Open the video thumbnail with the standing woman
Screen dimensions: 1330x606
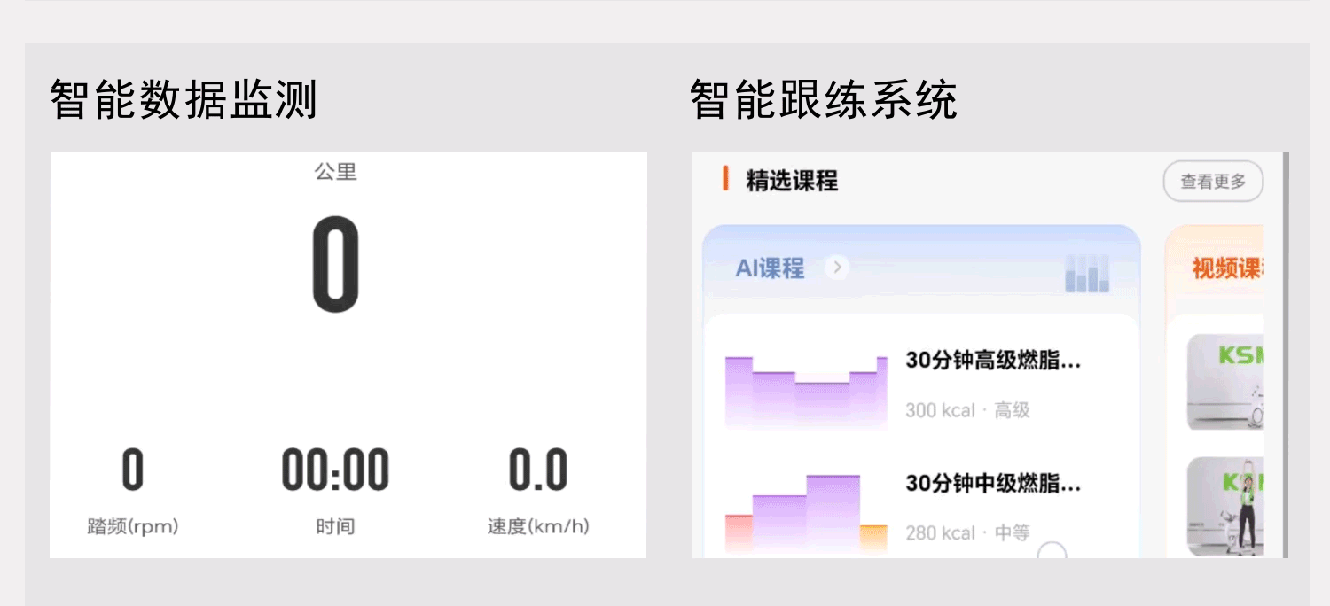(x=1225, y=506)
